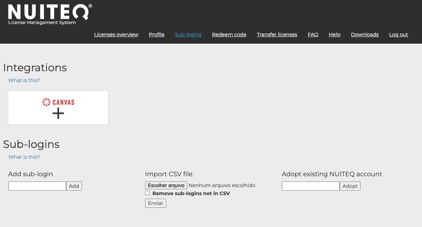
Task: Switch to Licenses overview
Action: coord(116,34)
